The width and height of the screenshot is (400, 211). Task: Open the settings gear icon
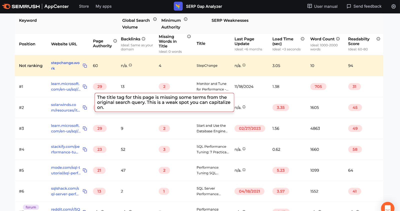pyautogui.click(x=393, y=6)
